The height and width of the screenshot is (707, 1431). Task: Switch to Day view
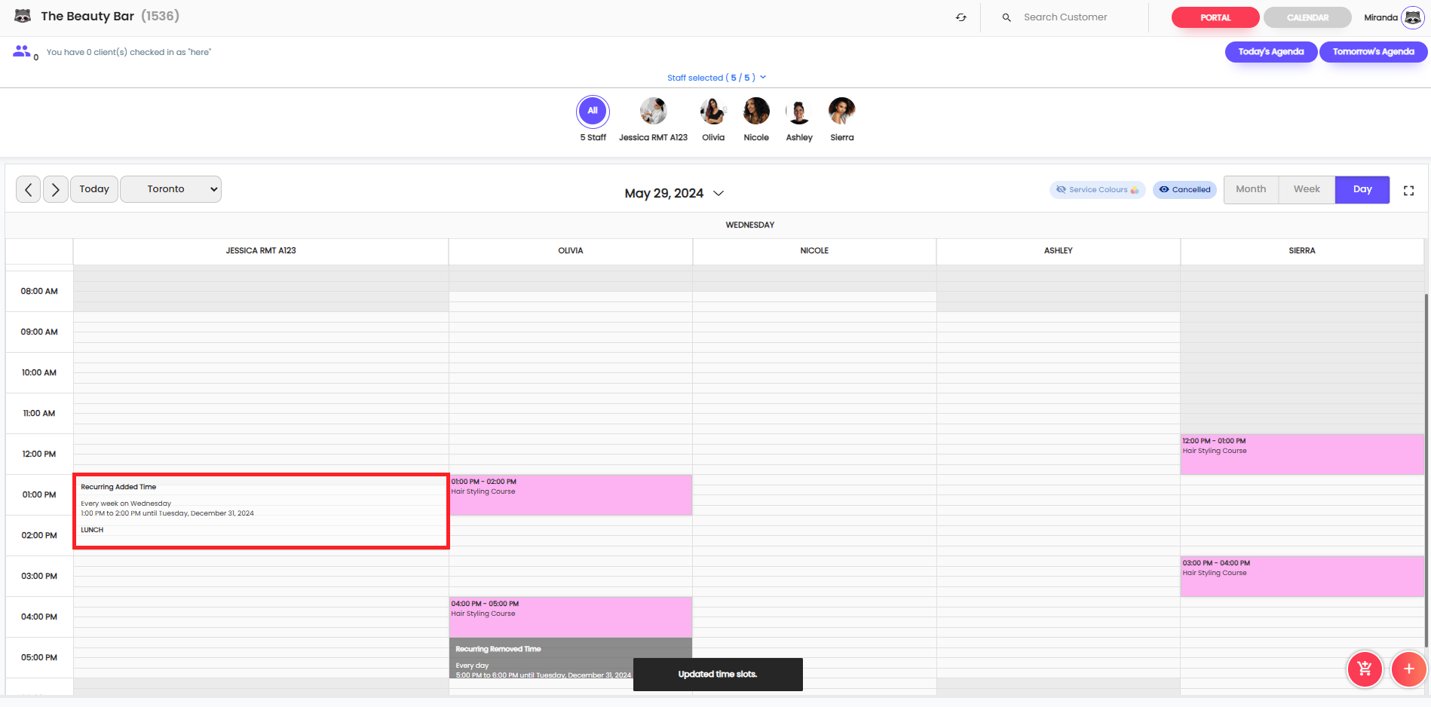click(x=1362, y=189)
